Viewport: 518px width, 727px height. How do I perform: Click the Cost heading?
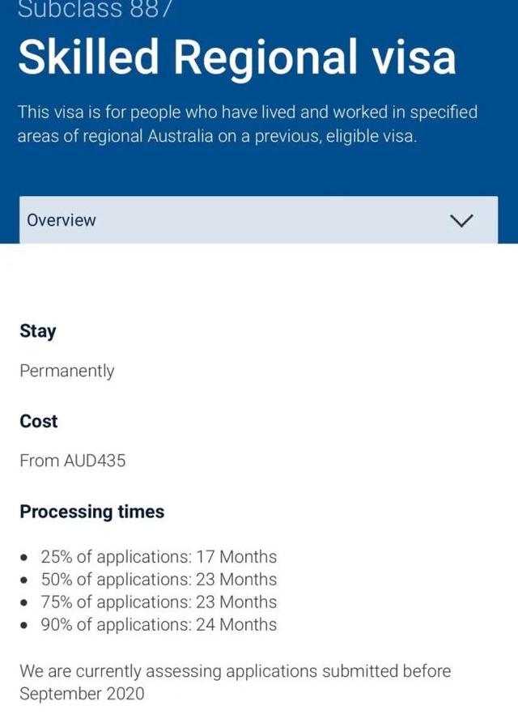(39, 421)
